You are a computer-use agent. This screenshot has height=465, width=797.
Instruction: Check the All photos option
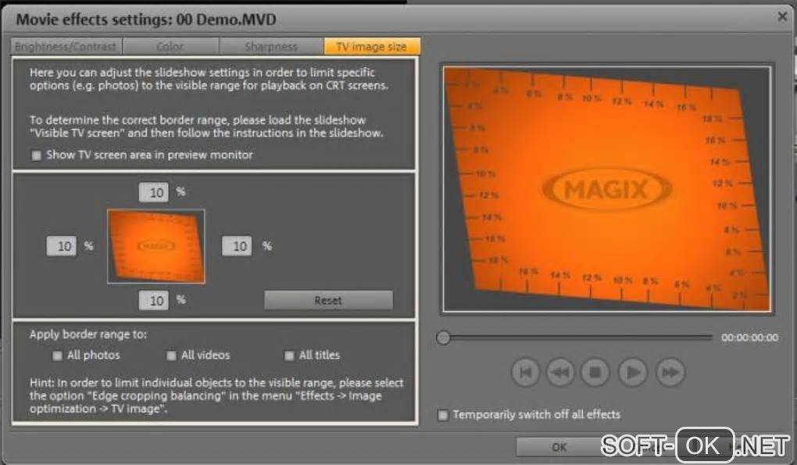click(x=58, y=356)
